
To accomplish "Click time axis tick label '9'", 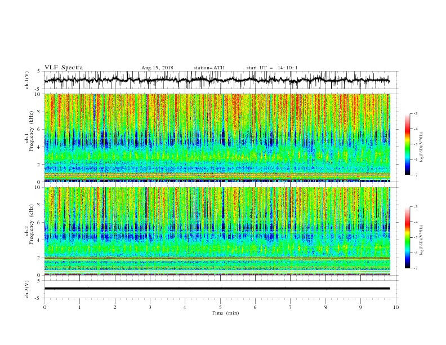I will [x=360, y=307].
